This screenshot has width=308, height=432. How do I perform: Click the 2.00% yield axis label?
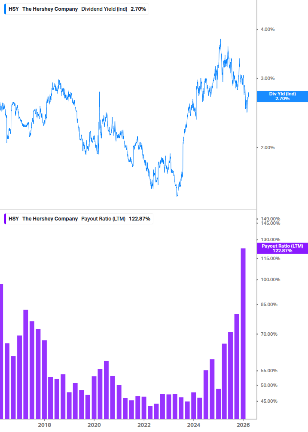click(268, 148)
